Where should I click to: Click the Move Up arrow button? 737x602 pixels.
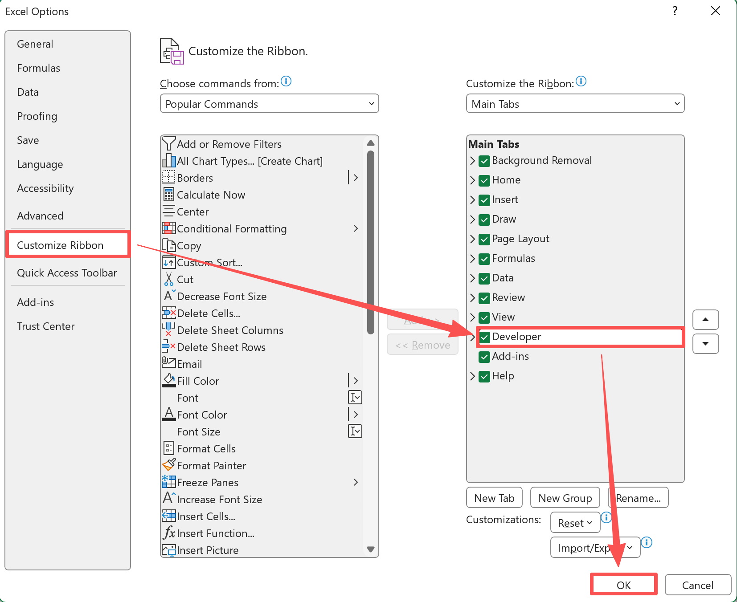[x=705, y=320]
